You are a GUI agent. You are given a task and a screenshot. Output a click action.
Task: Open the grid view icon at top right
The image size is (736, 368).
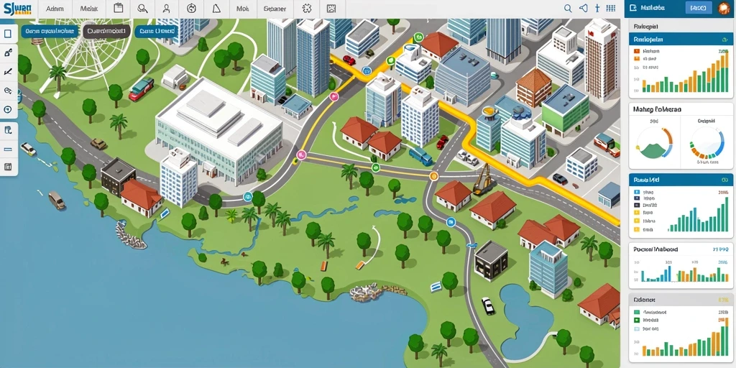point(611,8)
